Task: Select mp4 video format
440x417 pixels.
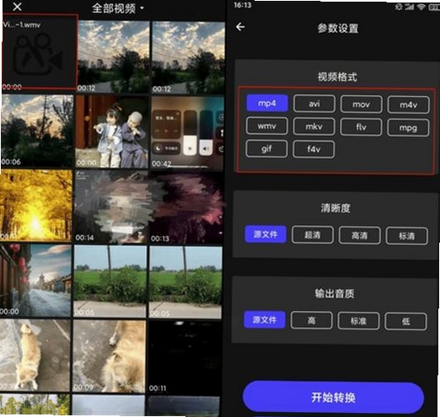Action: click(267, 103)
